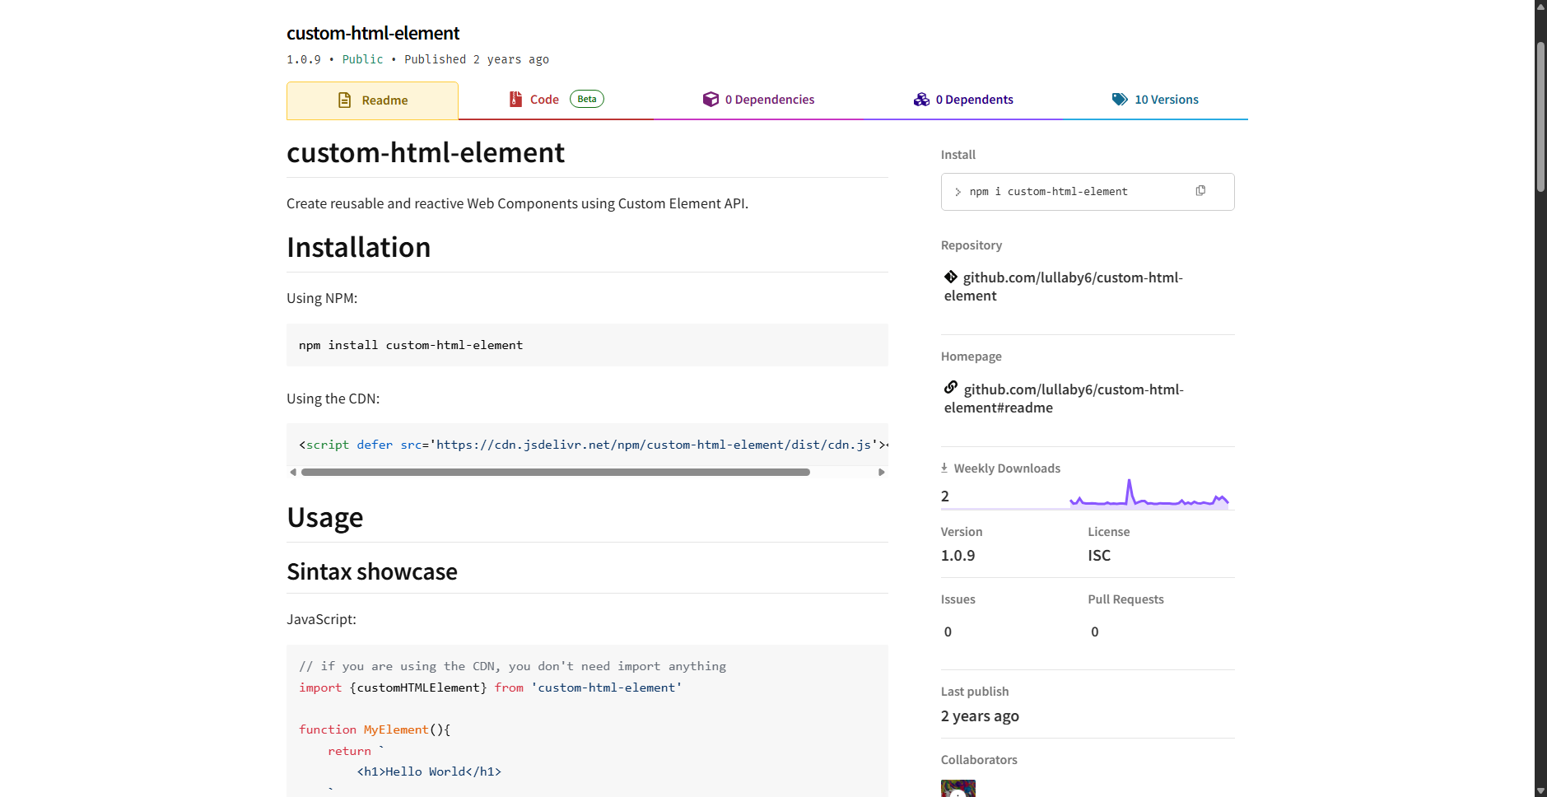The image size is (1547, 797).
Task: Click the version value 1.0.9 in sidebar
Action: point(958,556)
